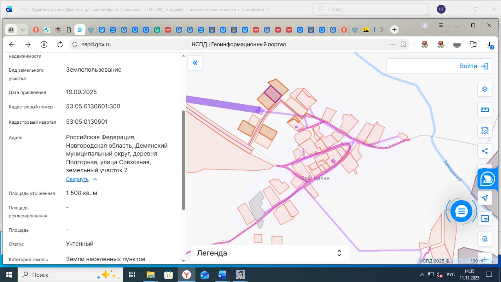Open browser main menu (hamburger)
This screenshot has width=501, height=282.
coord(441,25)
